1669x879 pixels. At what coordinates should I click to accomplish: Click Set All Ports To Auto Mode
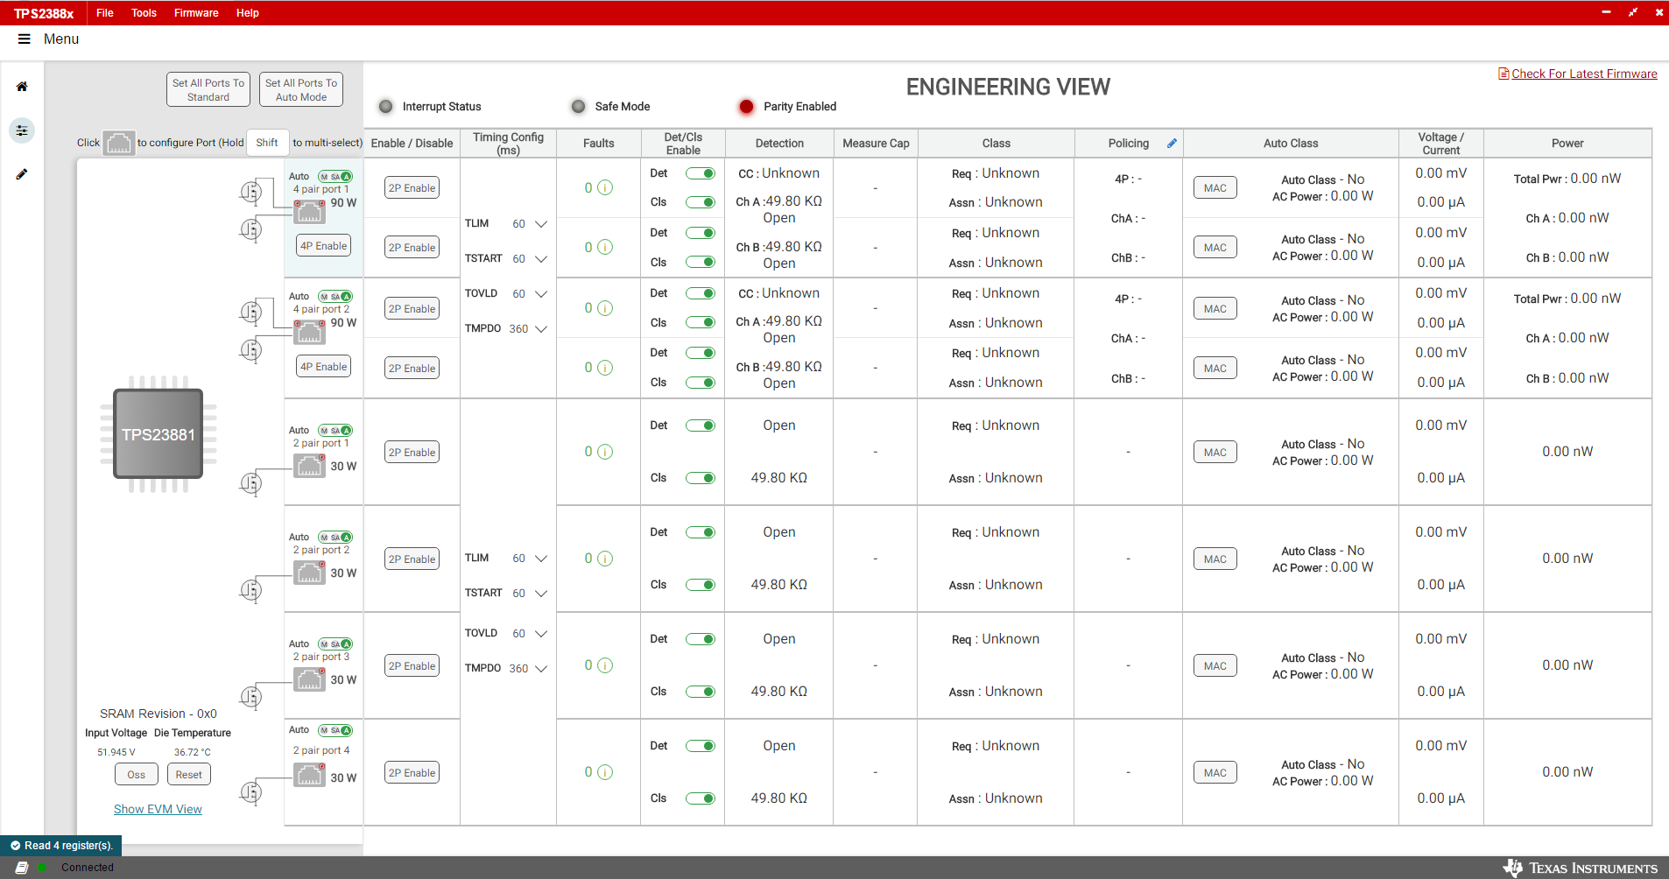(300, 90)
